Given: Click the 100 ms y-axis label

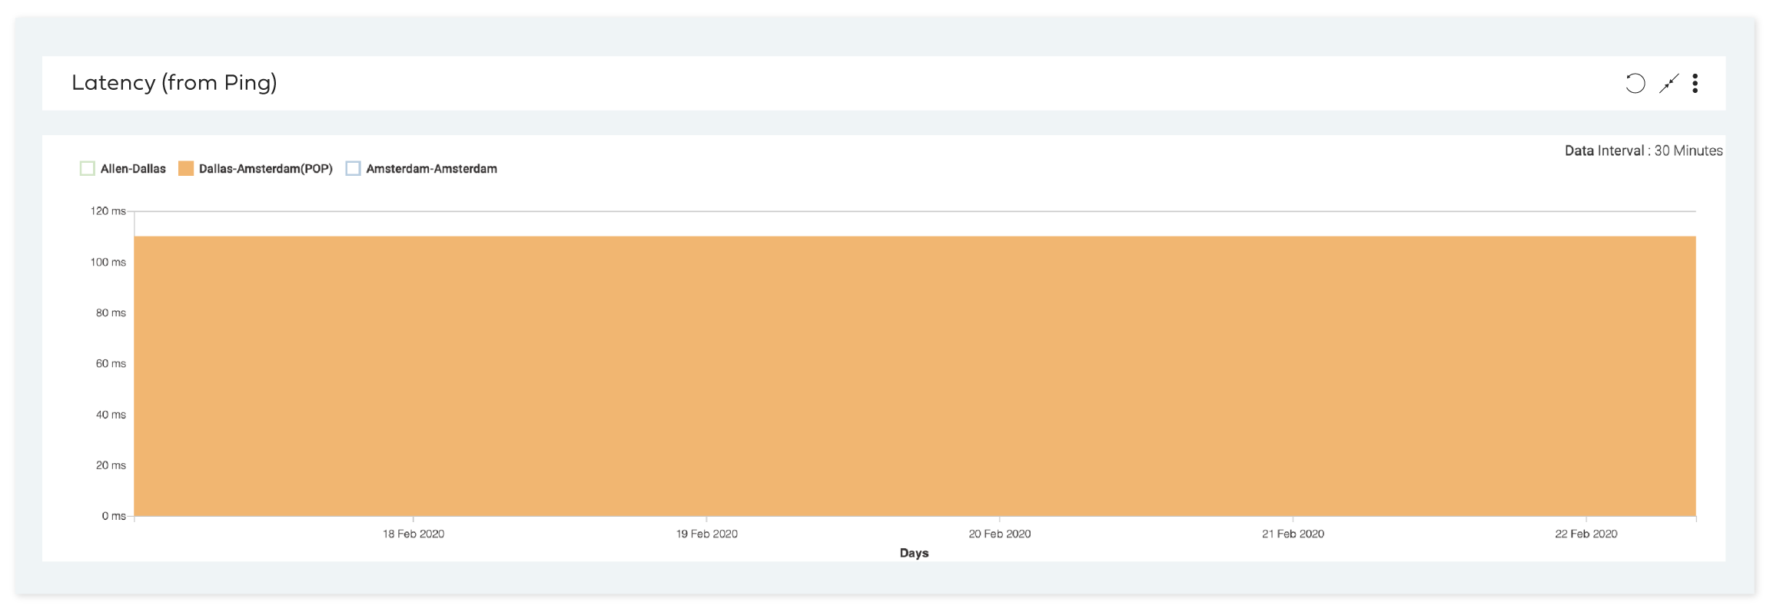Looking at the screenshot, I should [108, 262].
